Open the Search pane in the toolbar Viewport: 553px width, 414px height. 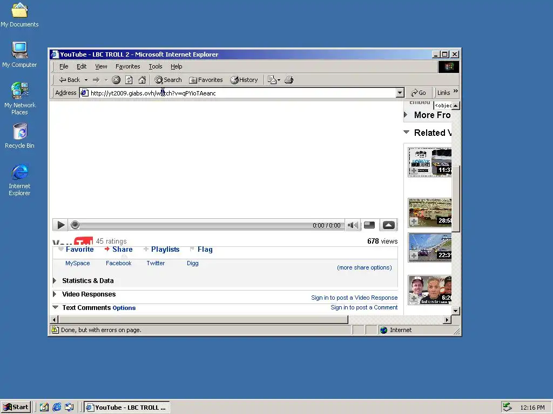pos(168,80)
